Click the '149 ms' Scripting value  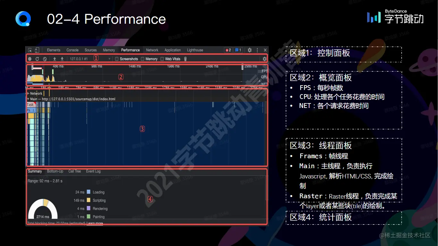coord(79,201)
